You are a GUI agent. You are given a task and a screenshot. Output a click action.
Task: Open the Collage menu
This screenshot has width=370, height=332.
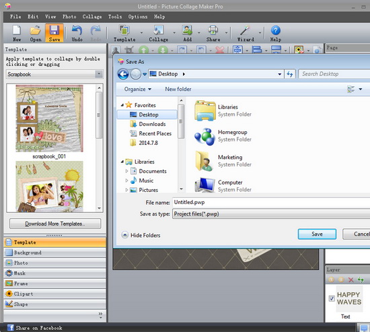coord(92,17)
